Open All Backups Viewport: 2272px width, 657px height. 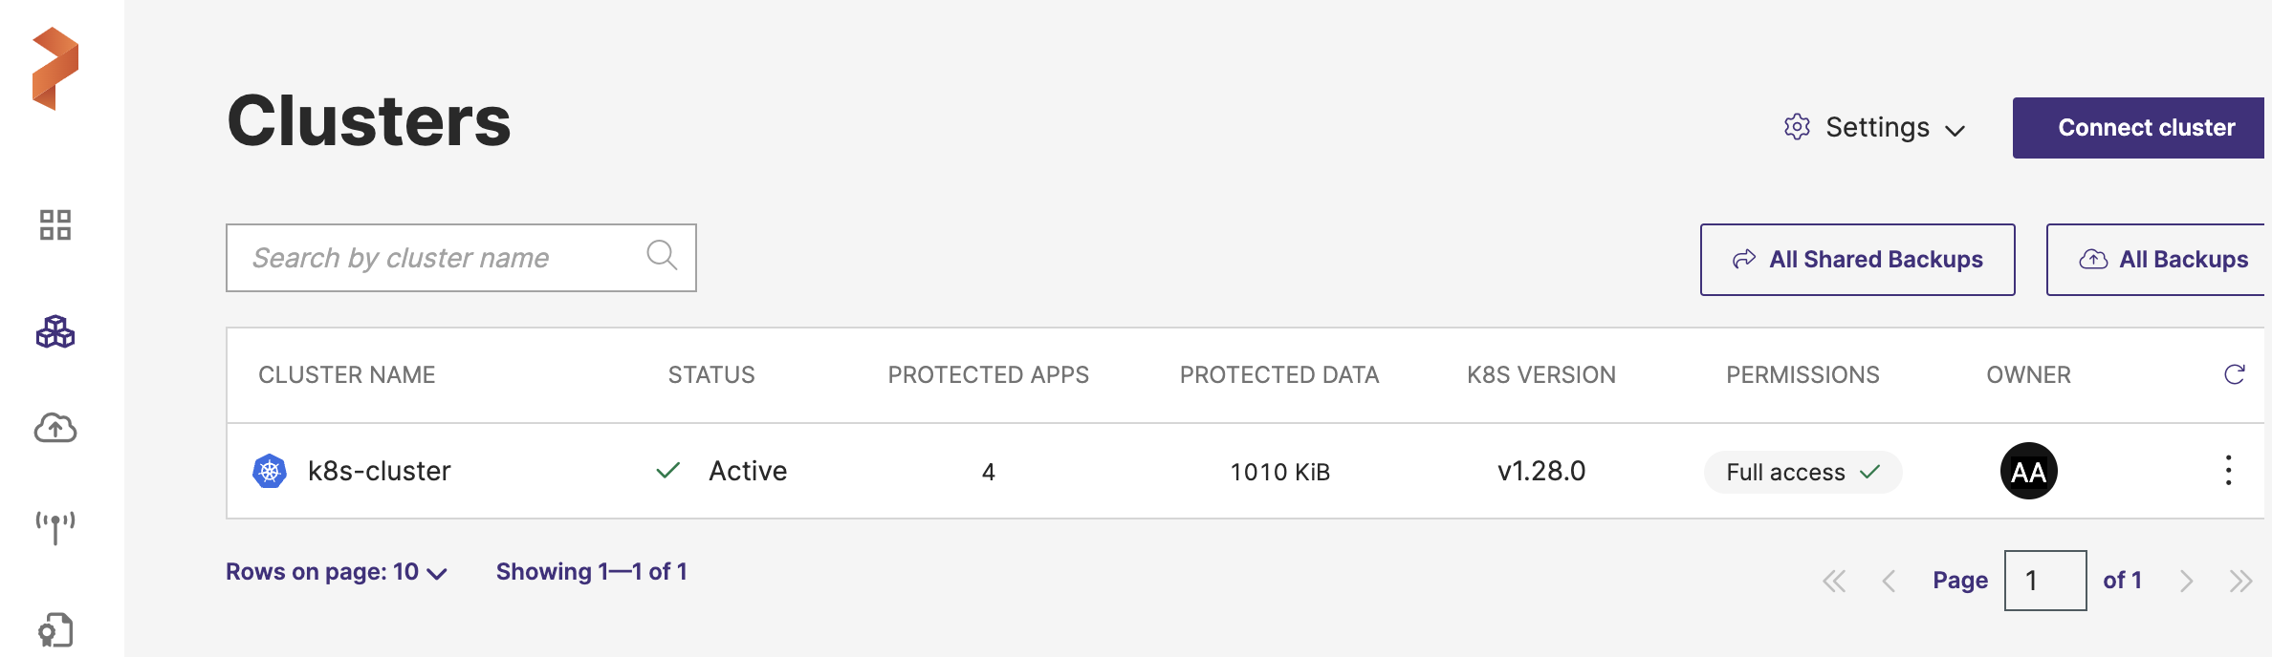coord(2163,260)
